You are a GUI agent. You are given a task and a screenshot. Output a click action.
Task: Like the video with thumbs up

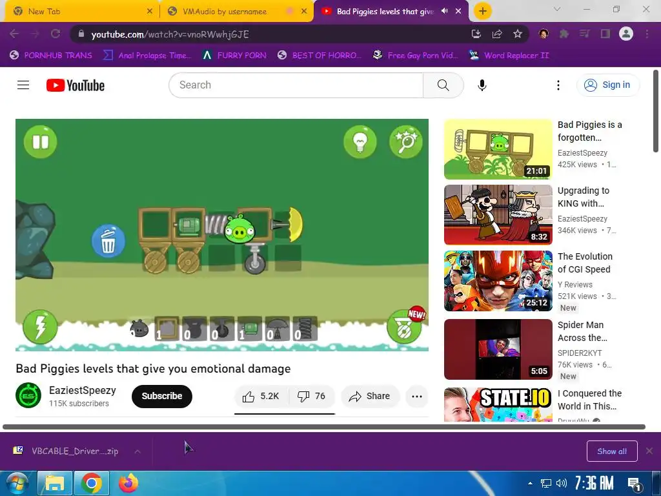pyautogui.click(x=261, y=396)
